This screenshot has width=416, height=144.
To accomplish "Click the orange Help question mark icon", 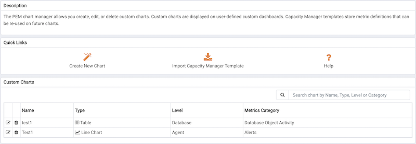I will coord(329,57).
